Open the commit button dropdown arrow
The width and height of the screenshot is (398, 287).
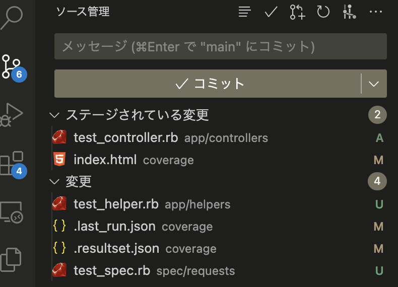(374, 84)
